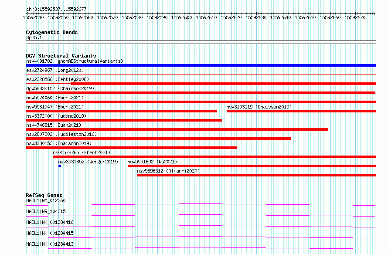Click ruler position 15592620
Viewport: 388px width, 254px height.
click(x=231, y=17)
